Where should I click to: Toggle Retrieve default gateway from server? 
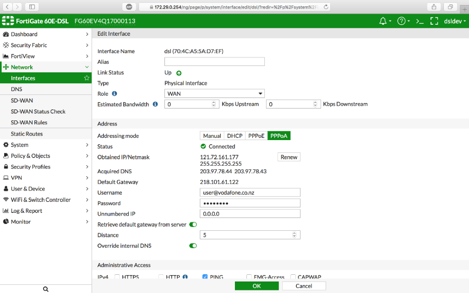(193, 224)
